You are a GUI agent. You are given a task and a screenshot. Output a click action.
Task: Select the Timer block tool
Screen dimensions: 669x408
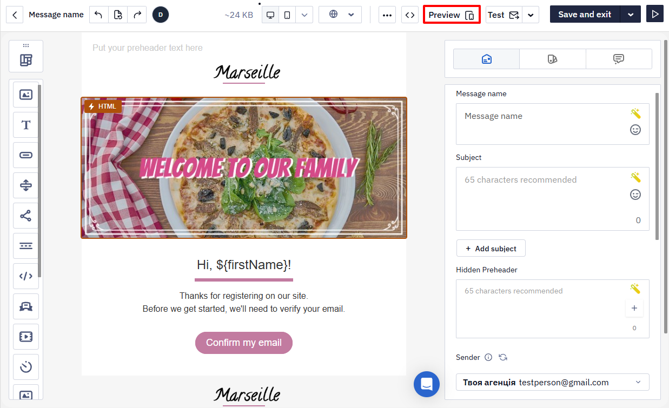tap(26, 367)
